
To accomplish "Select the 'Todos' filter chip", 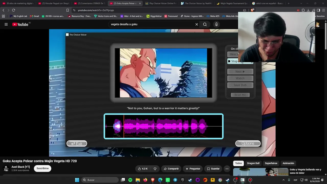I will [x=238, y=163].
